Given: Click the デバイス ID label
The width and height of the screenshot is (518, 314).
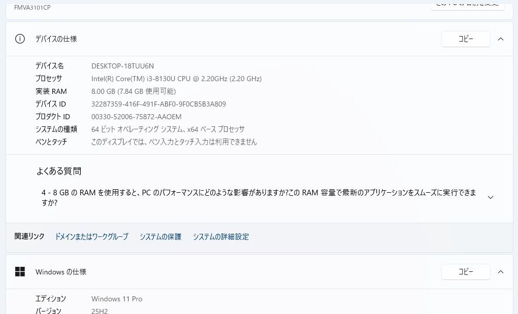Looking at the screenshot, I should (51, 104).
